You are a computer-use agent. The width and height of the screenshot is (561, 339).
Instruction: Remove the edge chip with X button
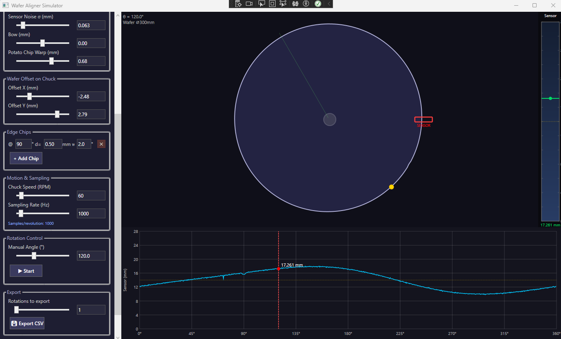click(101, 144)
